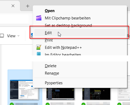
Task: Click the Clipchamp icon in the context menu
Action: coord(39,18)
